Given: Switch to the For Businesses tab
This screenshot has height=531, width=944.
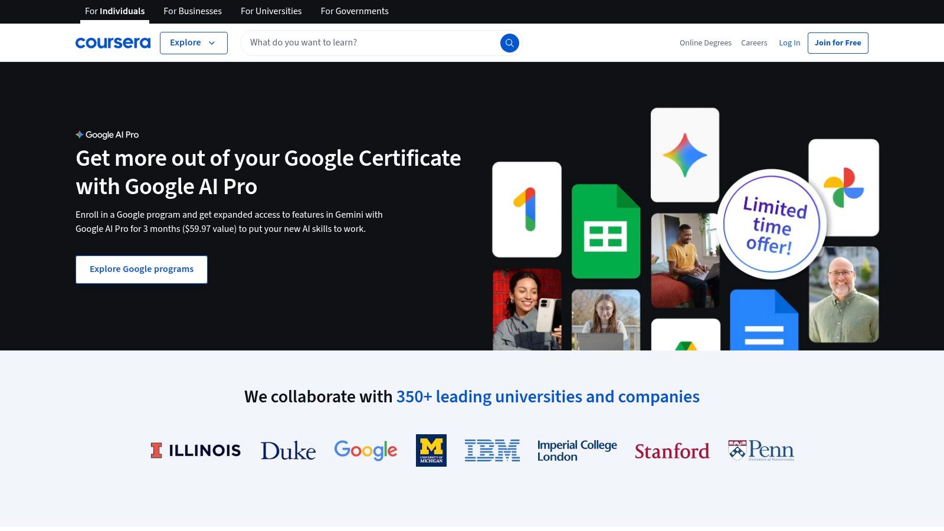Looking at the screenshot, I should 192,11.
